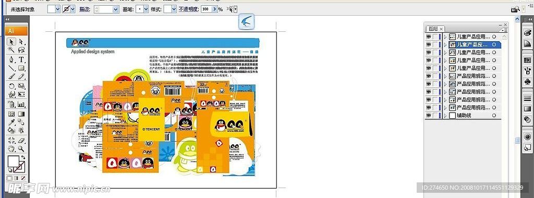Screen dimensions: 534x198
Task: Activate the Eyedropper tool
Action: click(x=11, y=122)
